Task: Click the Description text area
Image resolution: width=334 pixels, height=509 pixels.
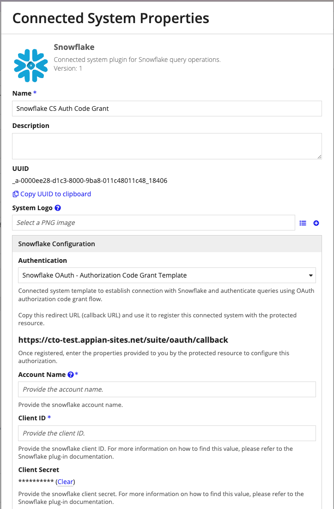Action: [167, 146]
